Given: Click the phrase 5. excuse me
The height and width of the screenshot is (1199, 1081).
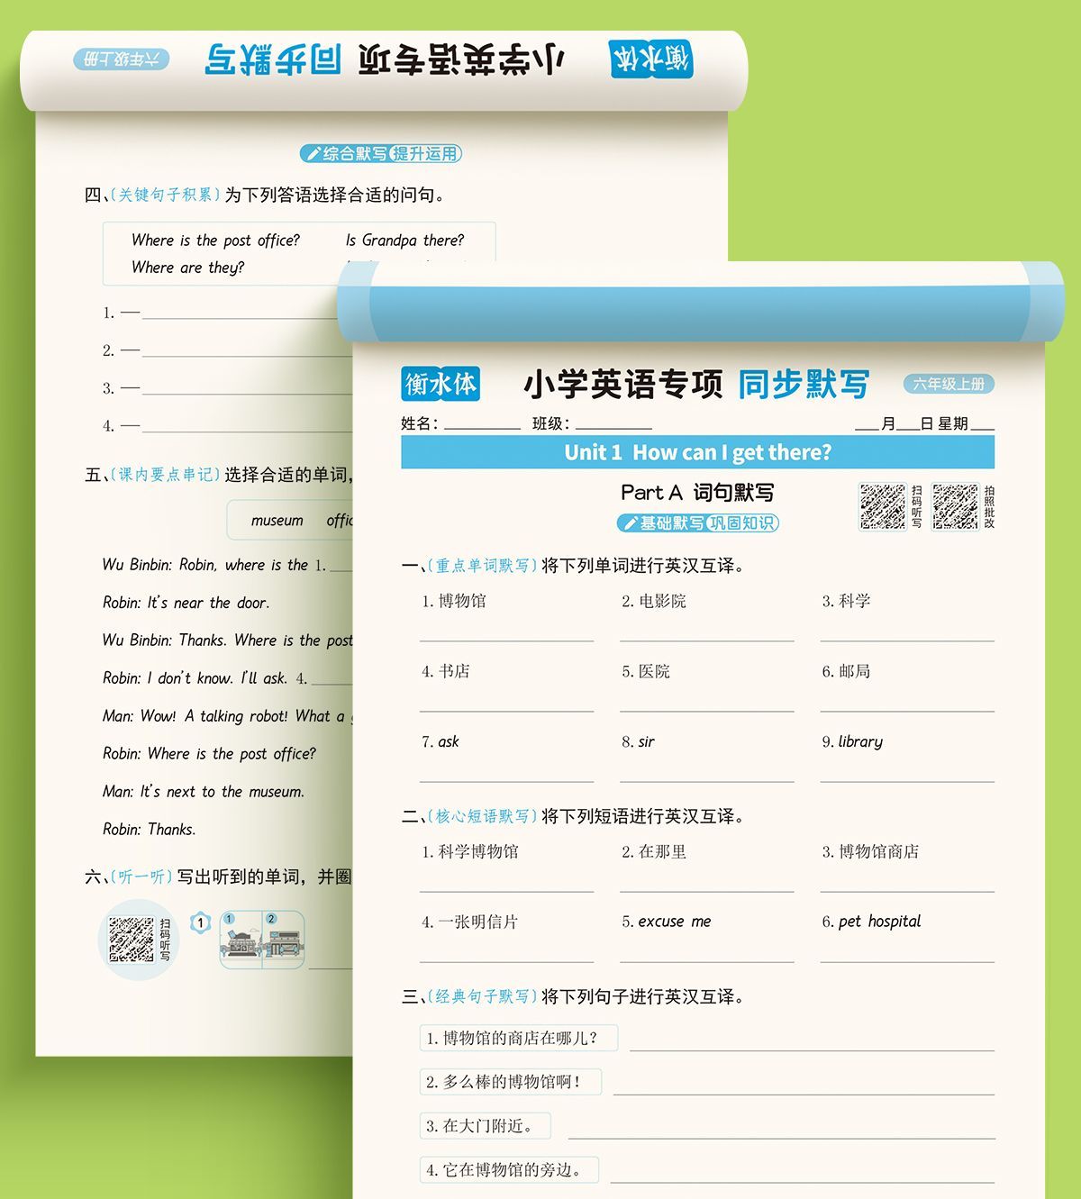Looking at the screenshot, I should 666,922.
